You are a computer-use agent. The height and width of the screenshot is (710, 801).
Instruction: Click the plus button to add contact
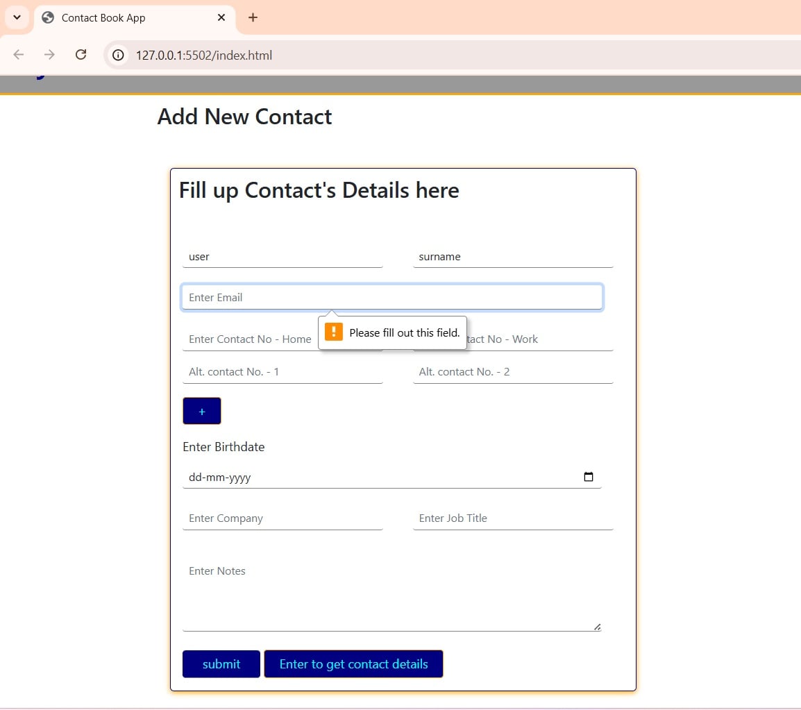pos(201,411)
